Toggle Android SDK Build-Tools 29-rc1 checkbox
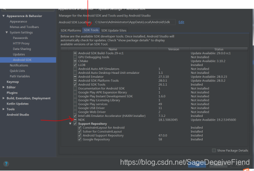 75,53
